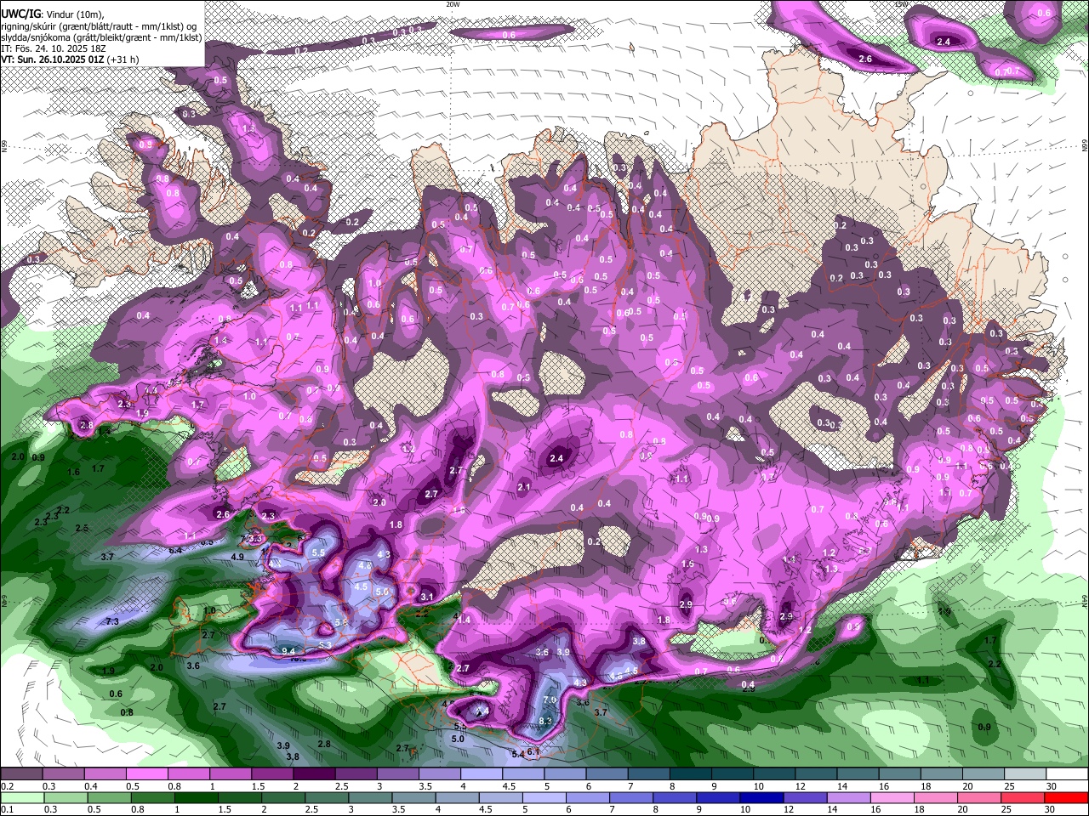Click upper-row swatch between 2 and 2.5
This screenshot has width=1089, height=816.
(314, 773)
